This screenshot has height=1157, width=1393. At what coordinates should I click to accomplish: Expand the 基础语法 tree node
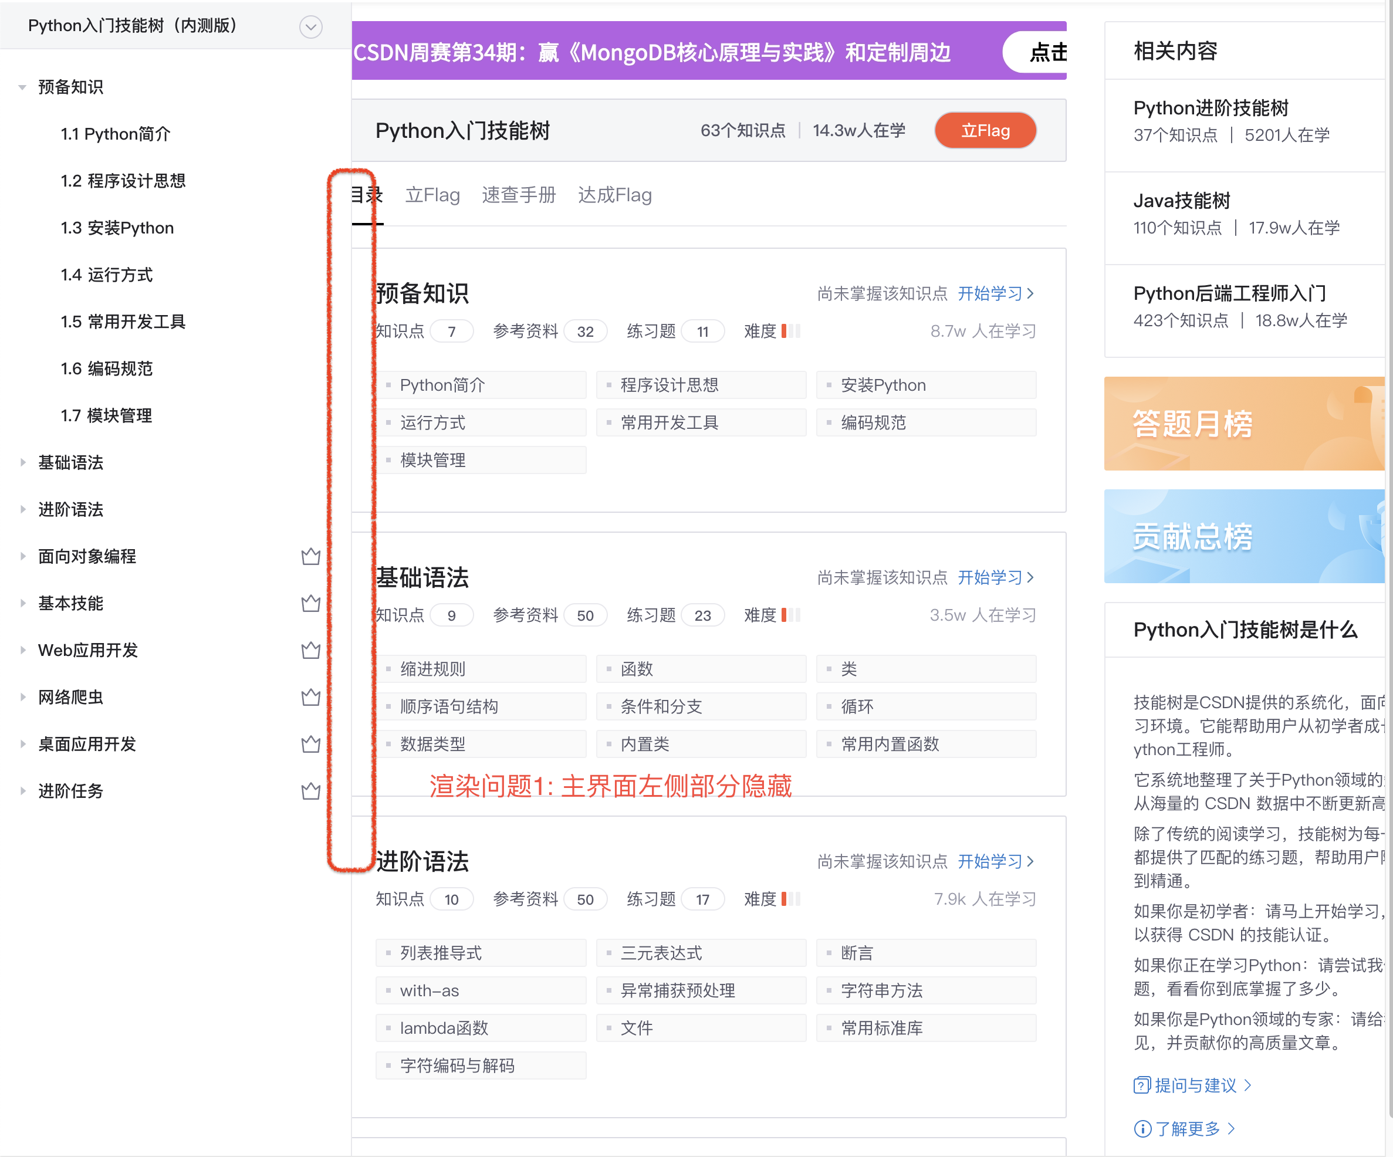tap(22, 462)
